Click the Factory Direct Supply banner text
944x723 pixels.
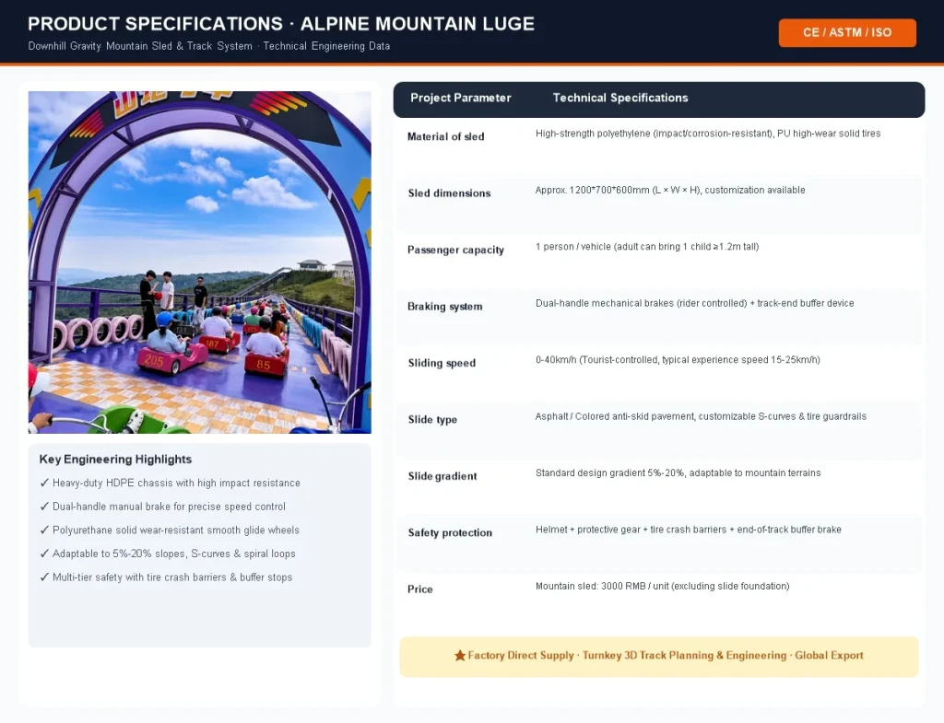(x=666, y=655)
